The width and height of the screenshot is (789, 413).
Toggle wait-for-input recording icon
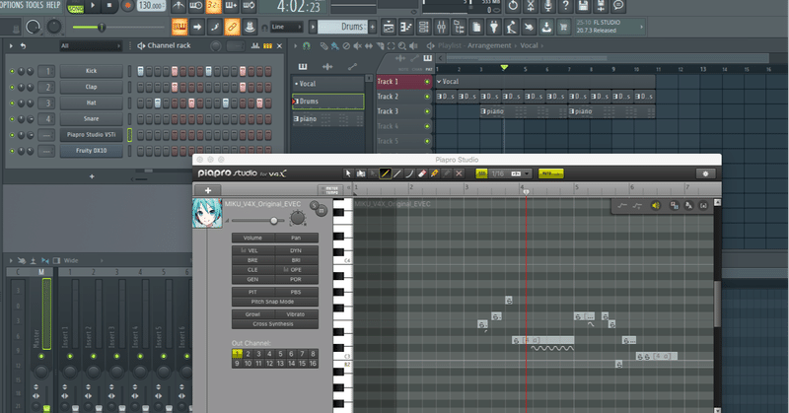point(195,6)
